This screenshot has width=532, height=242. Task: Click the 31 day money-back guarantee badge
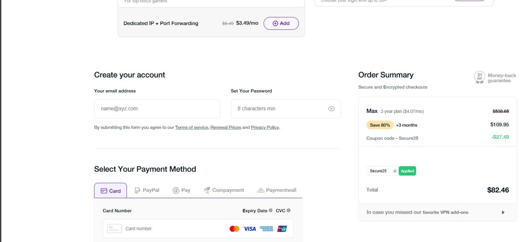(x=495, y=78)
